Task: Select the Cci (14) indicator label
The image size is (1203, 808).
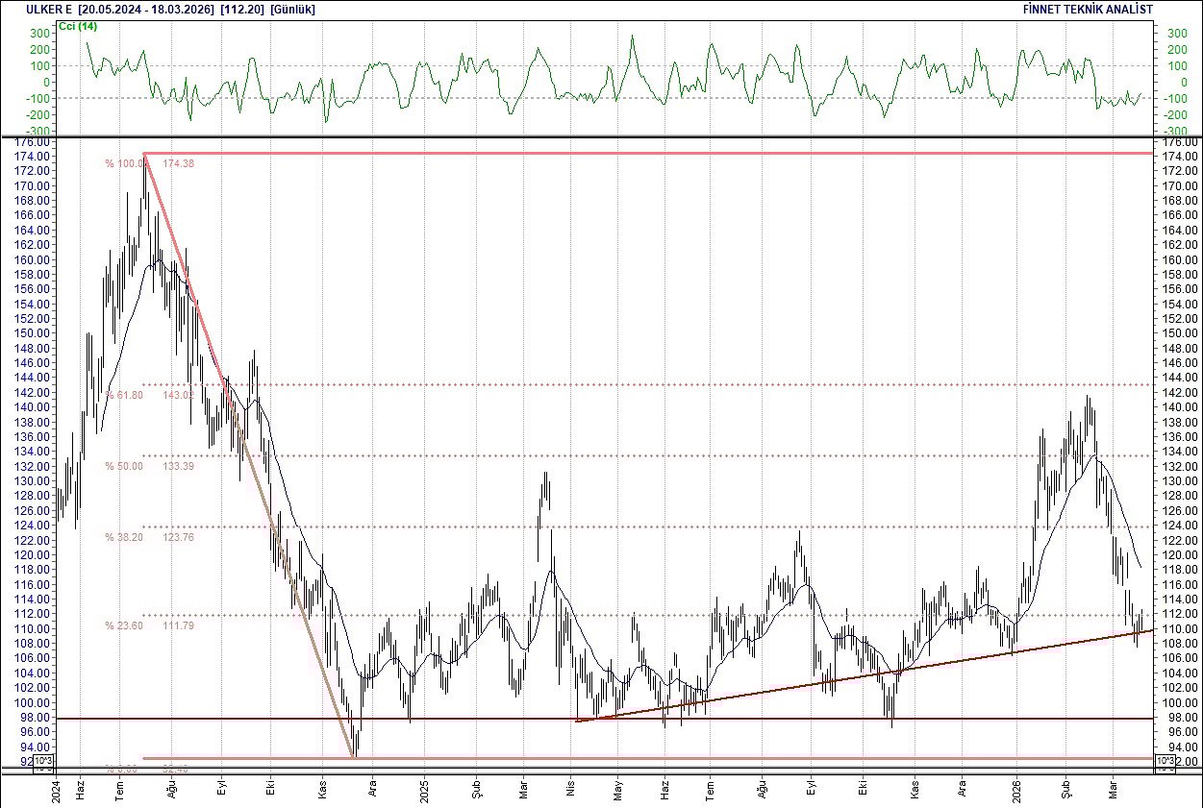Action: (76, 27)
